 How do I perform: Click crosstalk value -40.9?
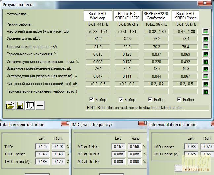coord(185,68)
